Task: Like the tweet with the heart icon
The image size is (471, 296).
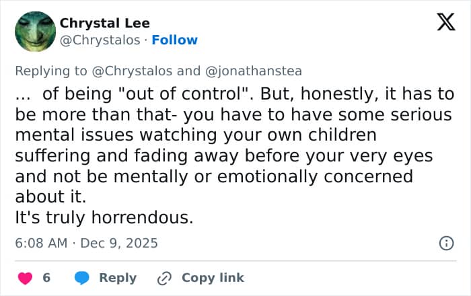Action: [25, 278]
